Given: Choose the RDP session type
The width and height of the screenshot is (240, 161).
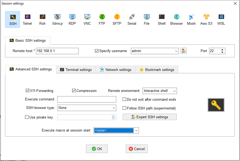Looking at the screenshot, I should (x=72, y=19).
